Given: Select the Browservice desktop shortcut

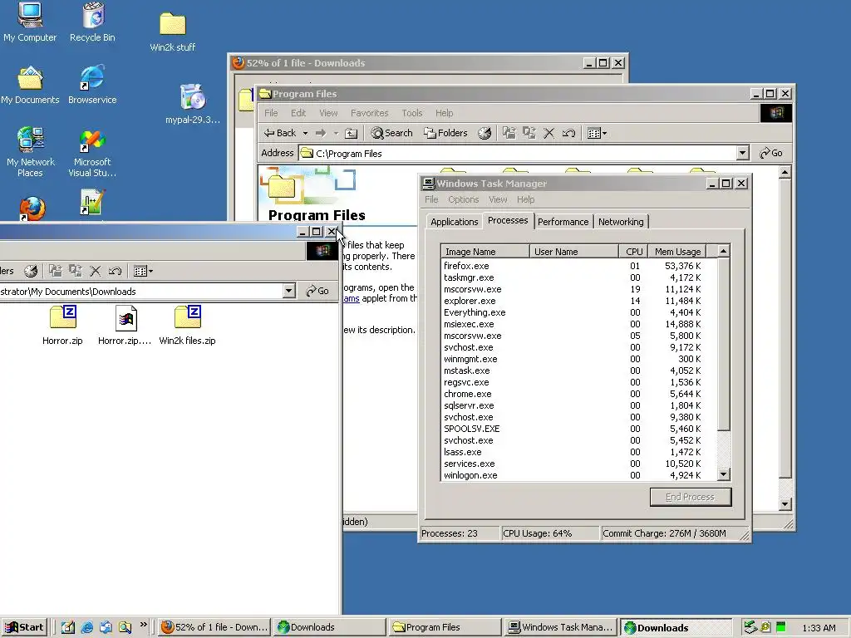Looking at the screenshot, I should [92, 86].
